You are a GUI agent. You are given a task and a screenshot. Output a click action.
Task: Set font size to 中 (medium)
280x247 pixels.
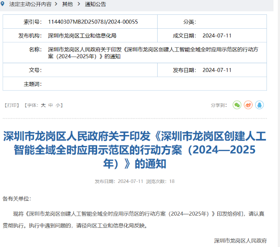click(51, 105)
